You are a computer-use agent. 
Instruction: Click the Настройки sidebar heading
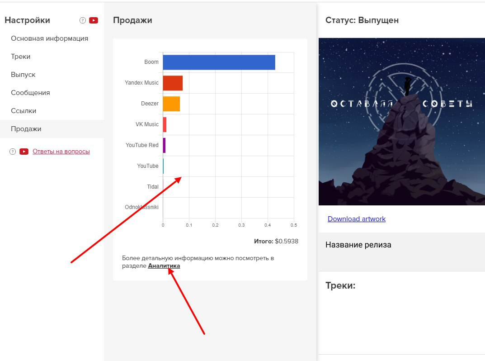[x=27, y=20]
